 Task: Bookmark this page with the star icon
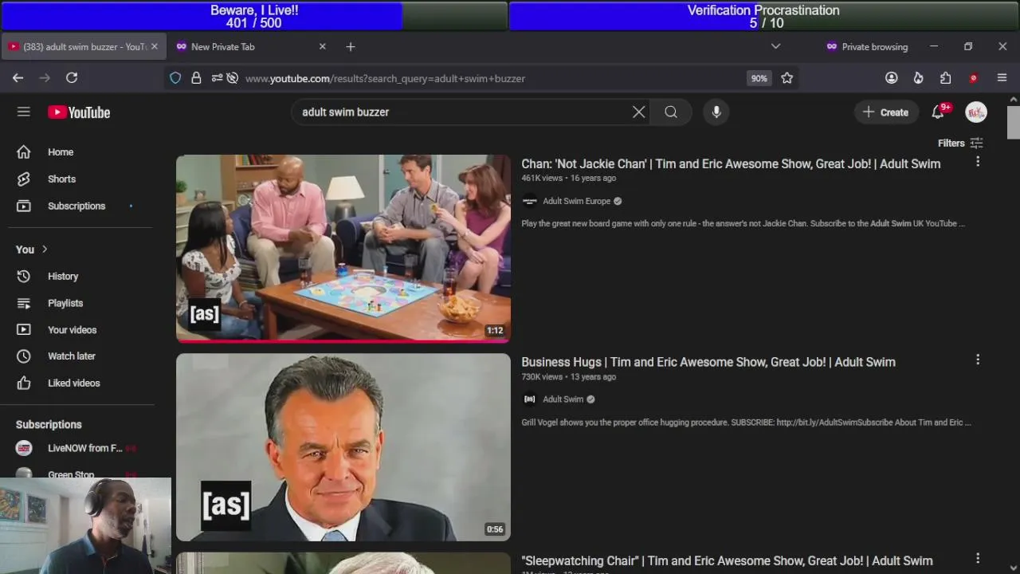click(787, 78)
